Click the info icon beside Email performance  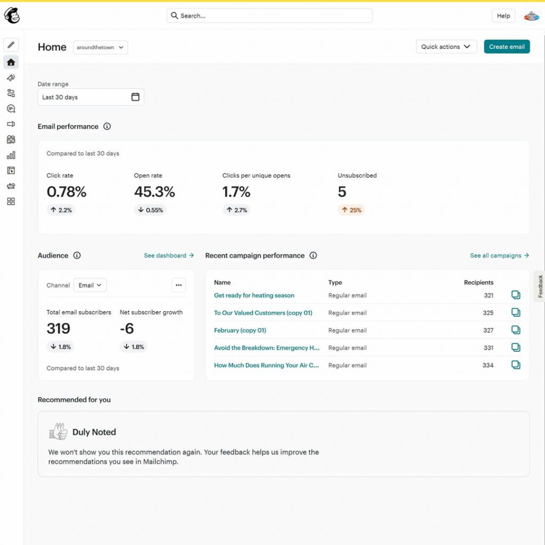(107, 127)
